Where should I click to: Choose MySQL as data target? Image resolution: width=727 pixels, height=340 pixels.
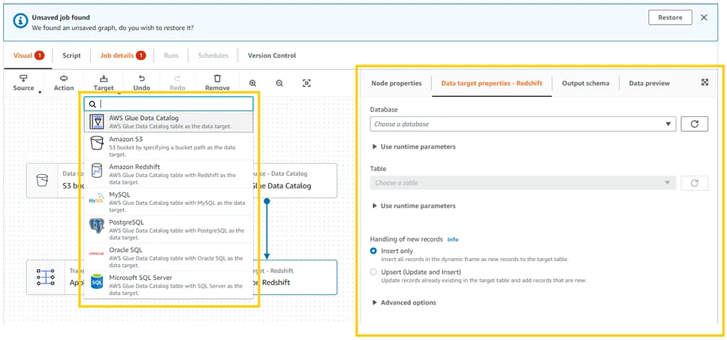169,202
